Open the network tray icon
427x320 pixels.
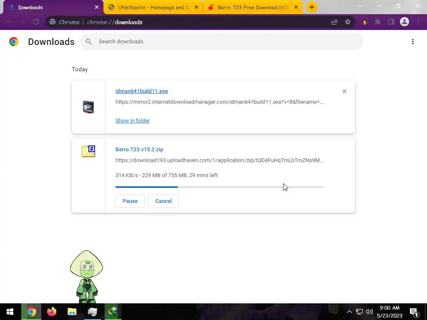pos(359,312)
